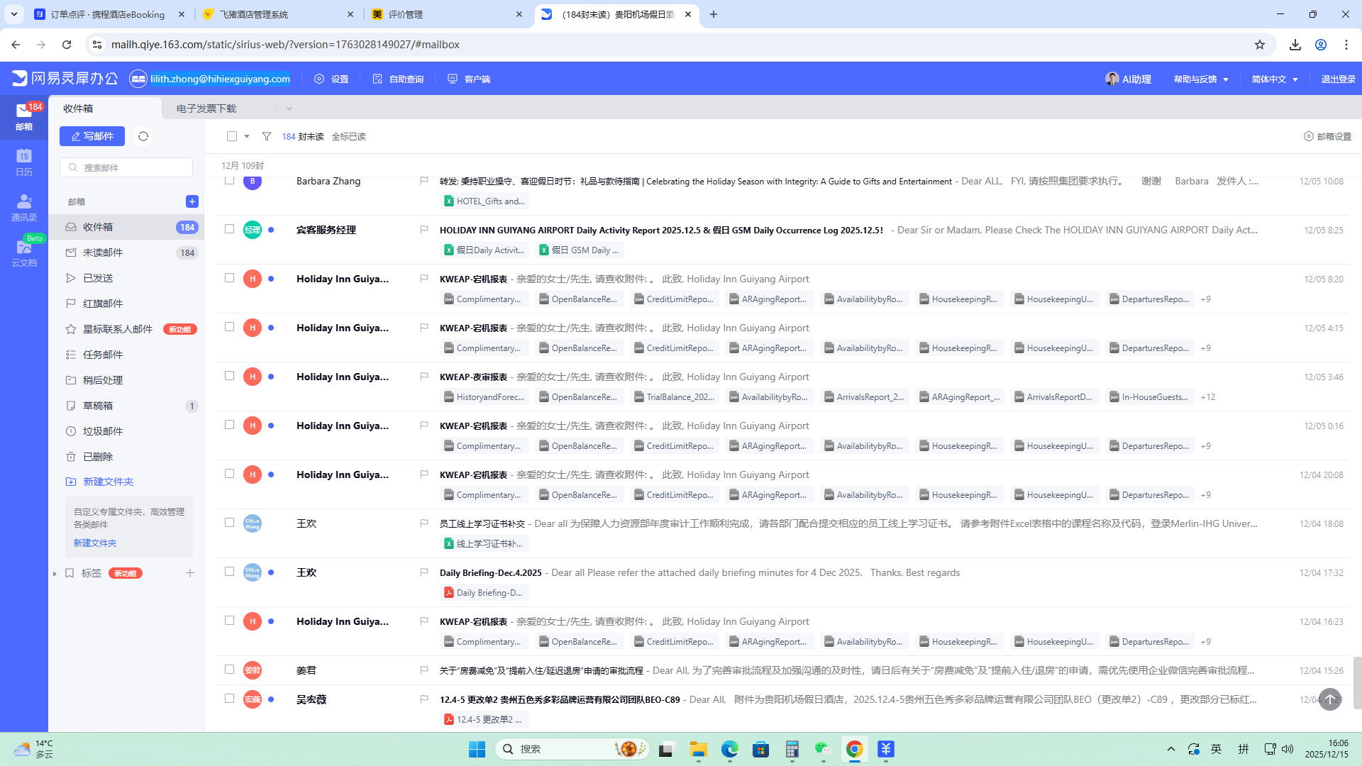
Task: Click the 全标已读 mark all read link
Action: point(348,136)
